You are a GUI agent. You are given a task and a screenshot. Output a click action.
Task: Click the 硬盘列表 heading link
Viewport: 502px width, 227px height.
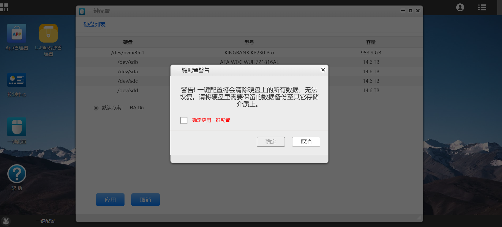tap(95, 24)
